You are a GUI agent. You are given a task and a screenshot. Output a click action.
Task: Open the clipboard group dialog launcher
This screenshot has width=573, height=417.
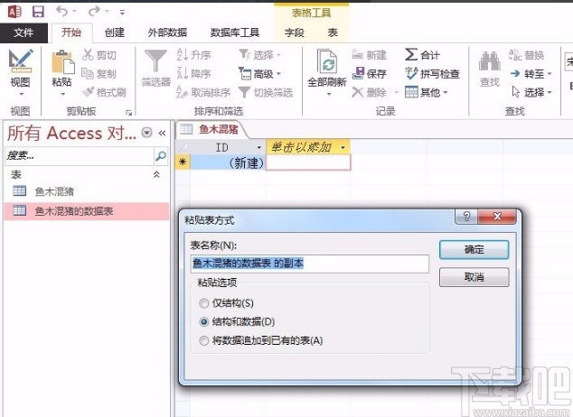pos(128,112)
